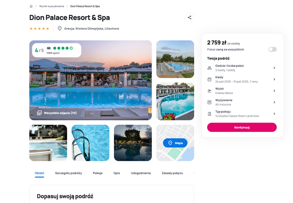This screenshot has width=293, height=203.
Task: Expand Goście i liczba pokoi chevron
Action: [274, 68]
